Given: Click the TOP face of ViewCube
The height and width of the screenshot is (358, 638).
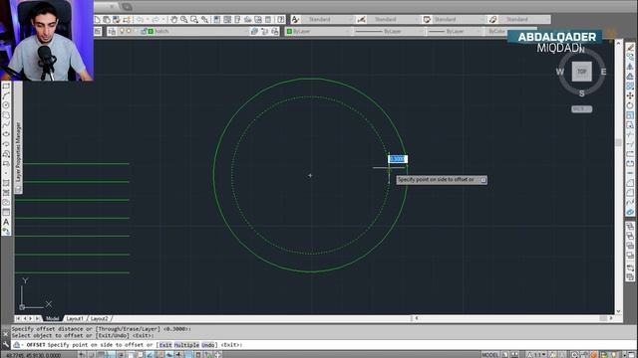Looking at the screenshot, I should coord(582,72).
